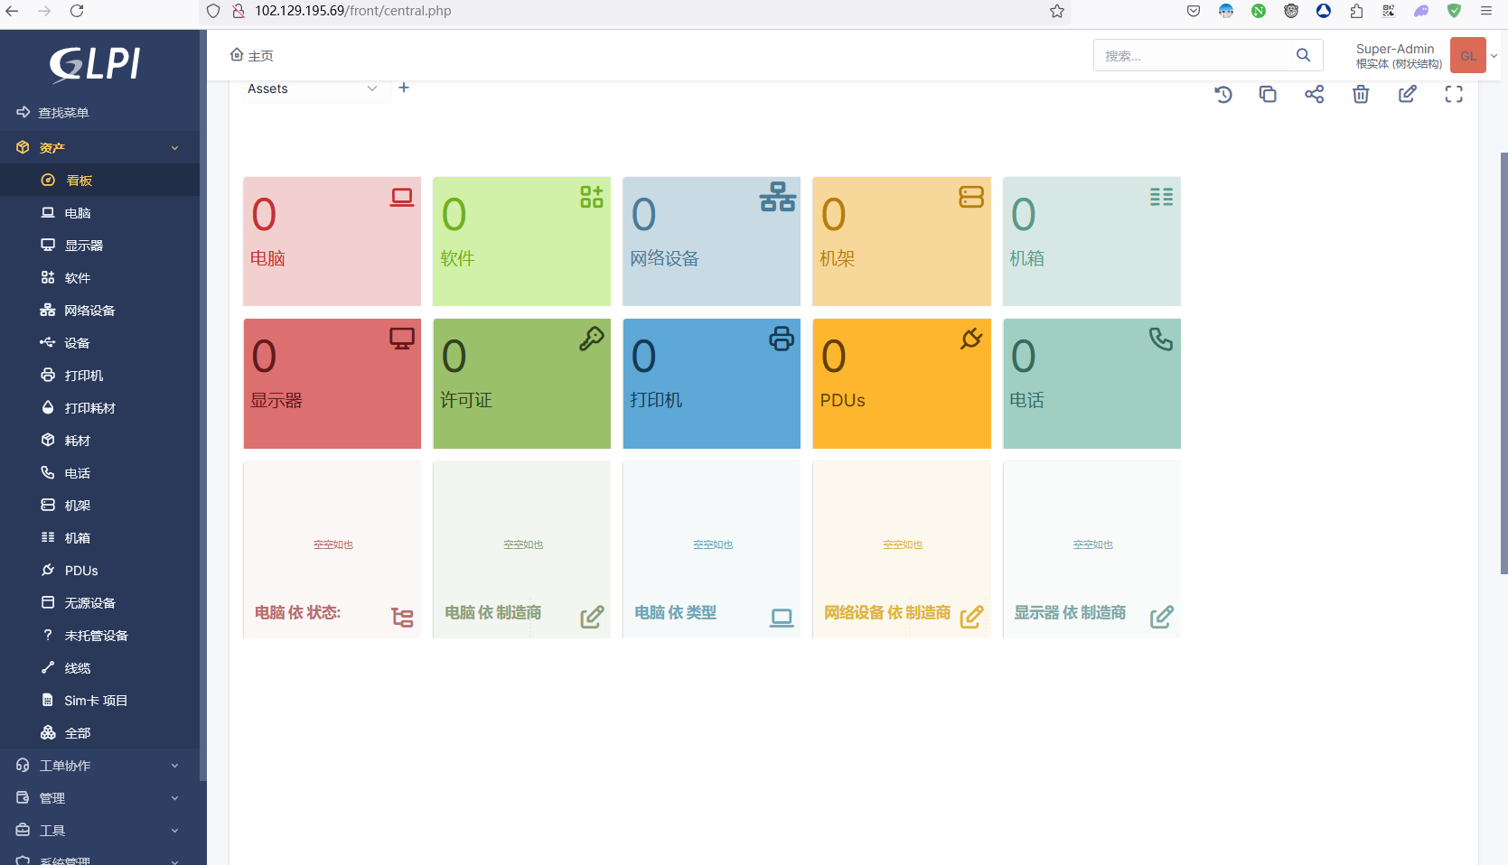The image size is (1508, 865).
Task: Click the search magnifier icon
Action: pos(1303,55)
